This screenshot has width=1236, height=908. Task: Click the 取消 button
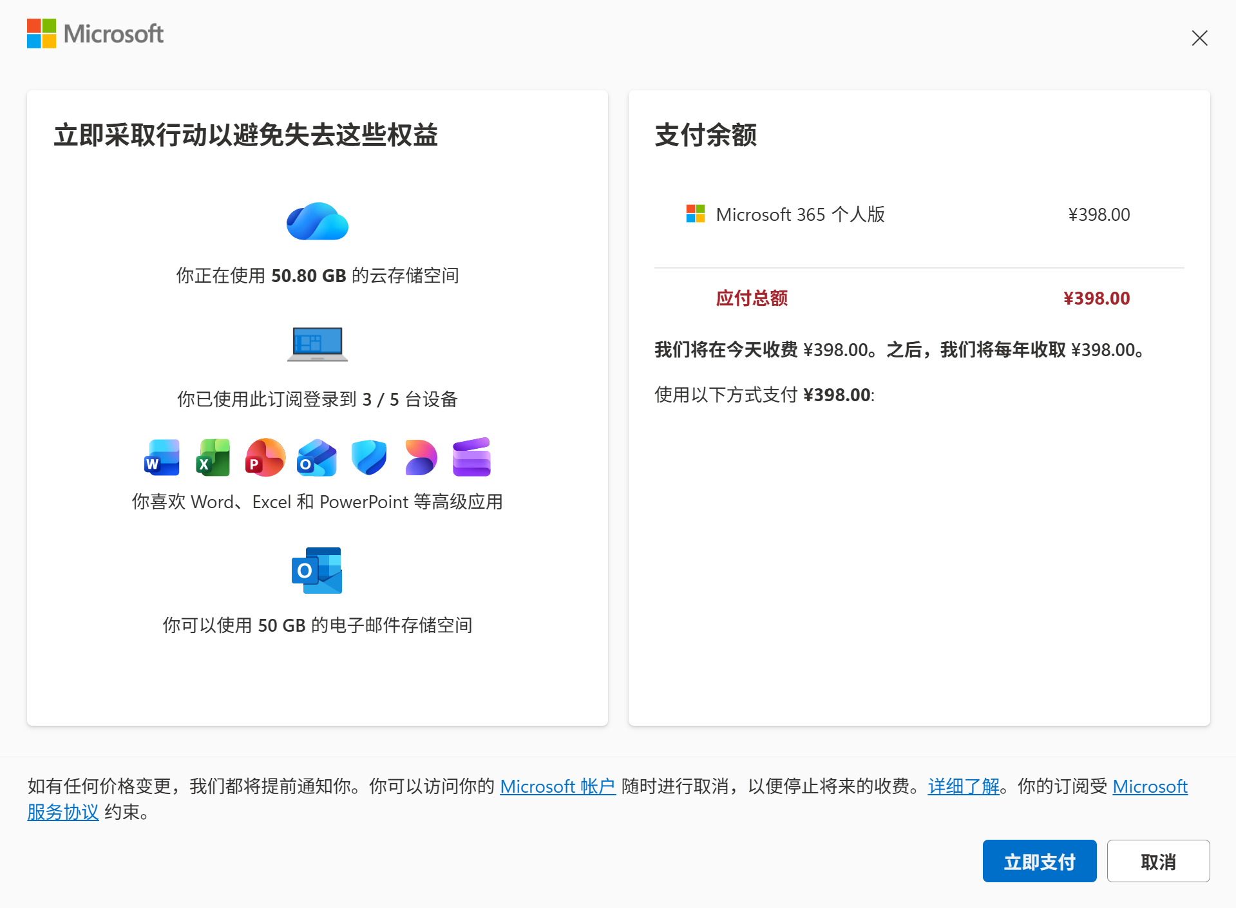[1157, 861]
